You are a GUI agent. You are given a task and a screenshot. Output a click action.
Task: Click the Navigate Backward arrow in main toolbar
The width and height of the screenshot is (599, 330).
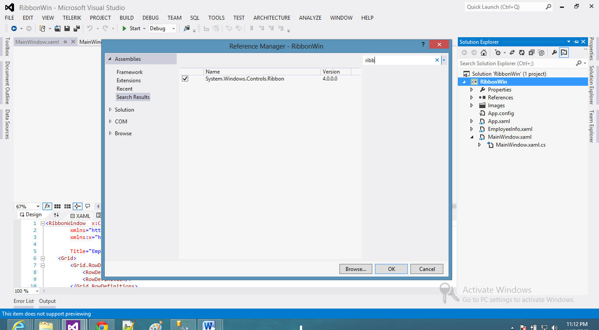click(x=14, y=28)
